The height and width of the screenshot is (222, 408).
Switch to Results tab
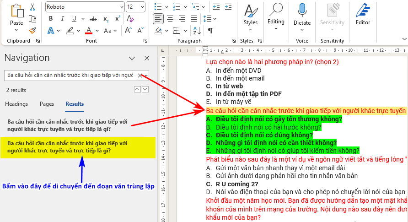[75, 104]
